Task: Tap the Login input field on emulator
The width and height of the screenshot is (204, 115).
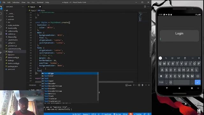Action: pos(179,39)
